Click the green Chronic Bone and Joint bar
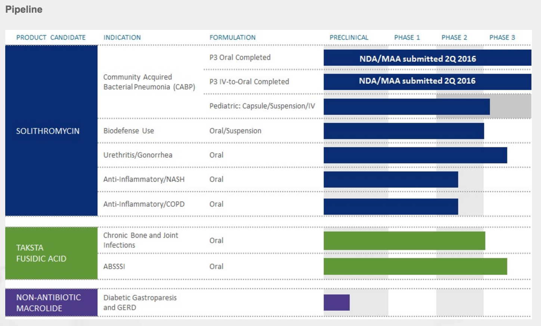 point(404,240)
